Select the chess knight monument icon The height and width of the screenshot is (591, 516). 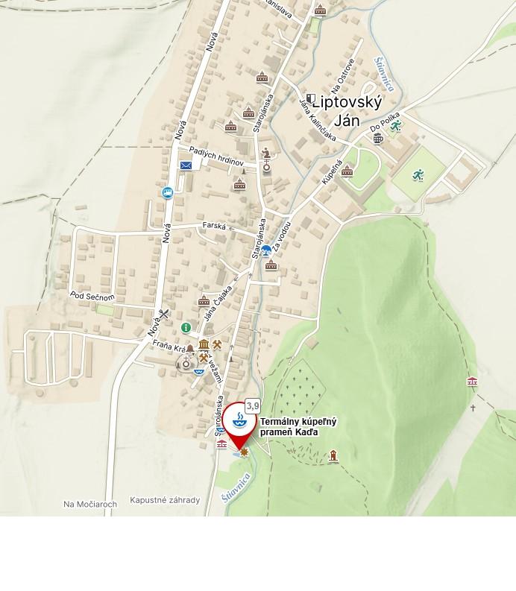(x=266, y=153)
